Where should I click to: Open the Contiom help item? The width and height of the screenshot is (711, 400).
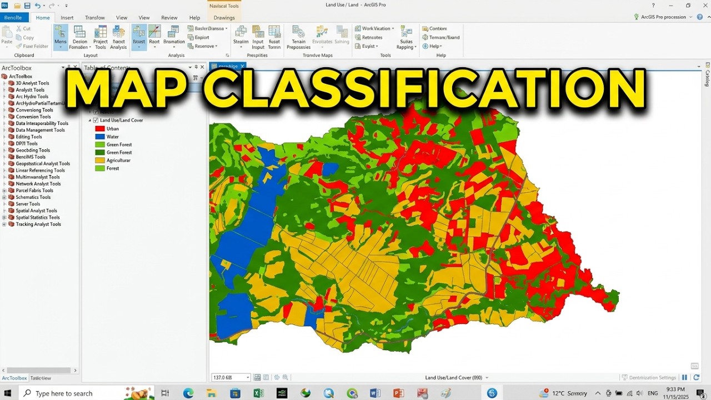pyautogui.click(x=434, y=29)
